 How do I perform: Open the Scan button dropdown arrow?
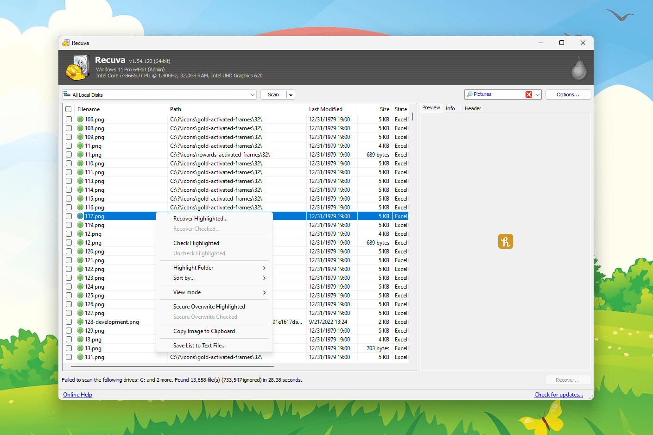click(291, 94)
